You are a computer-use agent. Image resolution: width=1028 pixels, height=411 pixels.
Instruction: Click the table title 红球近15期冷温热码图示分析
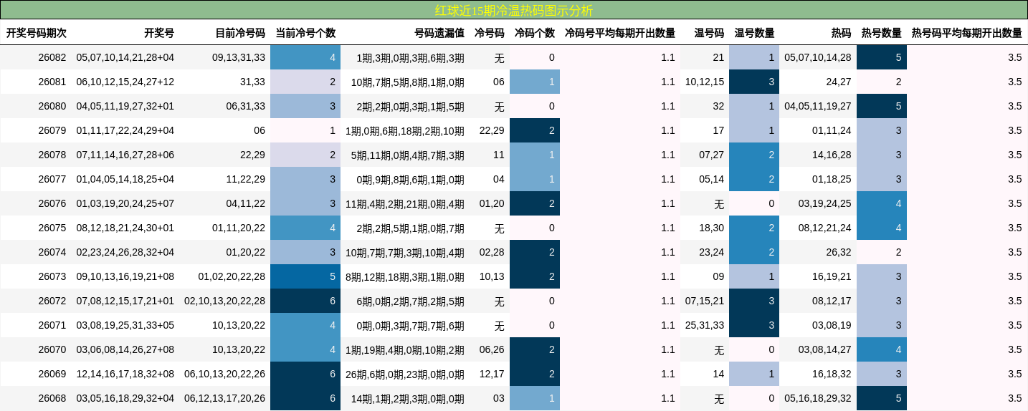coord(514,10)
